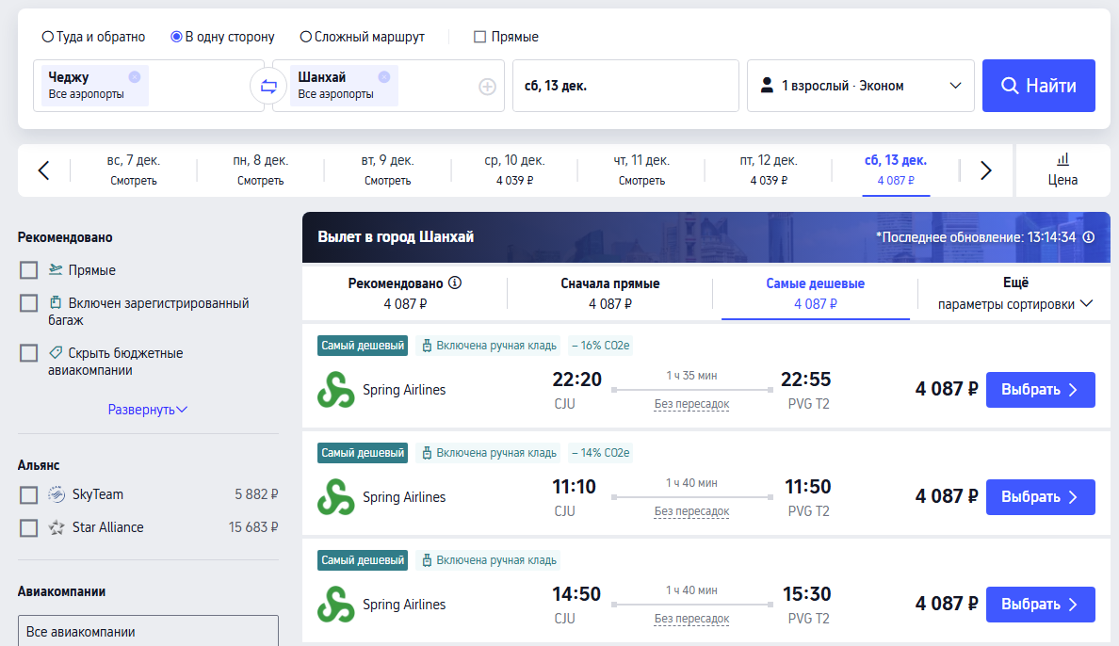Click the −16% CO2e badge
Viewport: 1119px width, 646px height.
coord(601,346)
